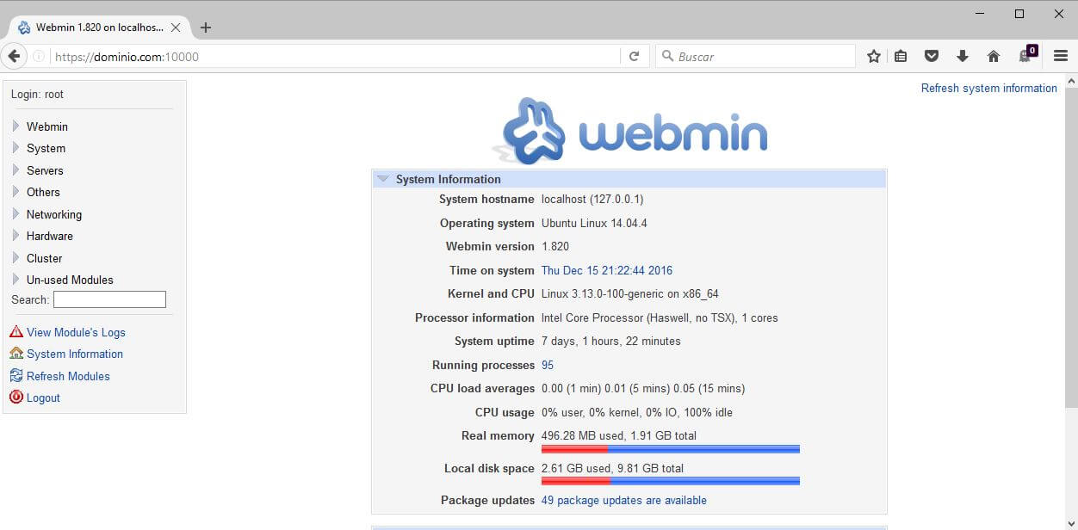Screen dimensions: 1078x530
Task: Click the warning icon beside View Module's Logs
Action: (x=16, y=331)
